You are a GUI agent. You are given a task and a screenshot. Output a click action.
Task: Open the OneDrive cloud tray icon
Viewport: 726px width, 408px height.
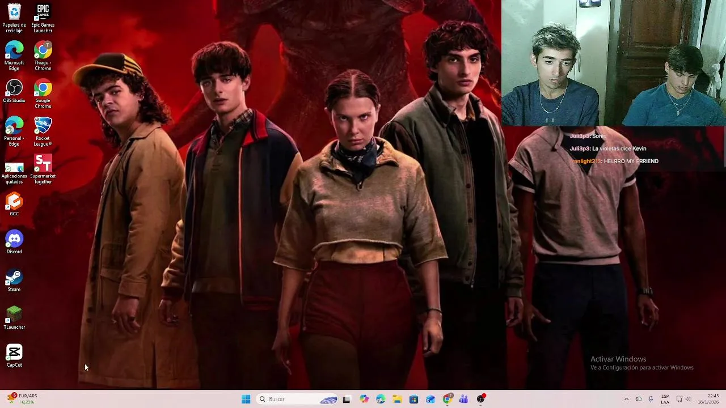pyautogui.click(x=639, y=399)
